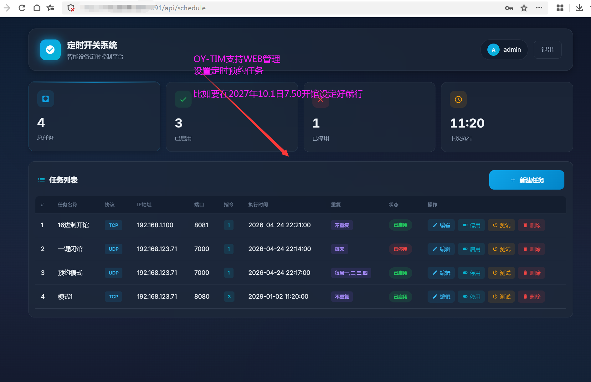Viewport: 591px width, 382px height.
Task: Delete the 一键闭馆 task
Action: point(531,249)
